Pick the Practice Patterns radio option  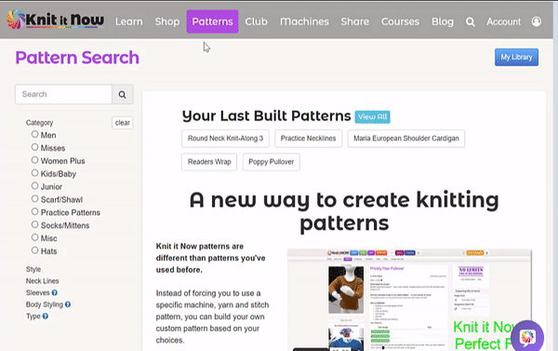coord(34,211)
